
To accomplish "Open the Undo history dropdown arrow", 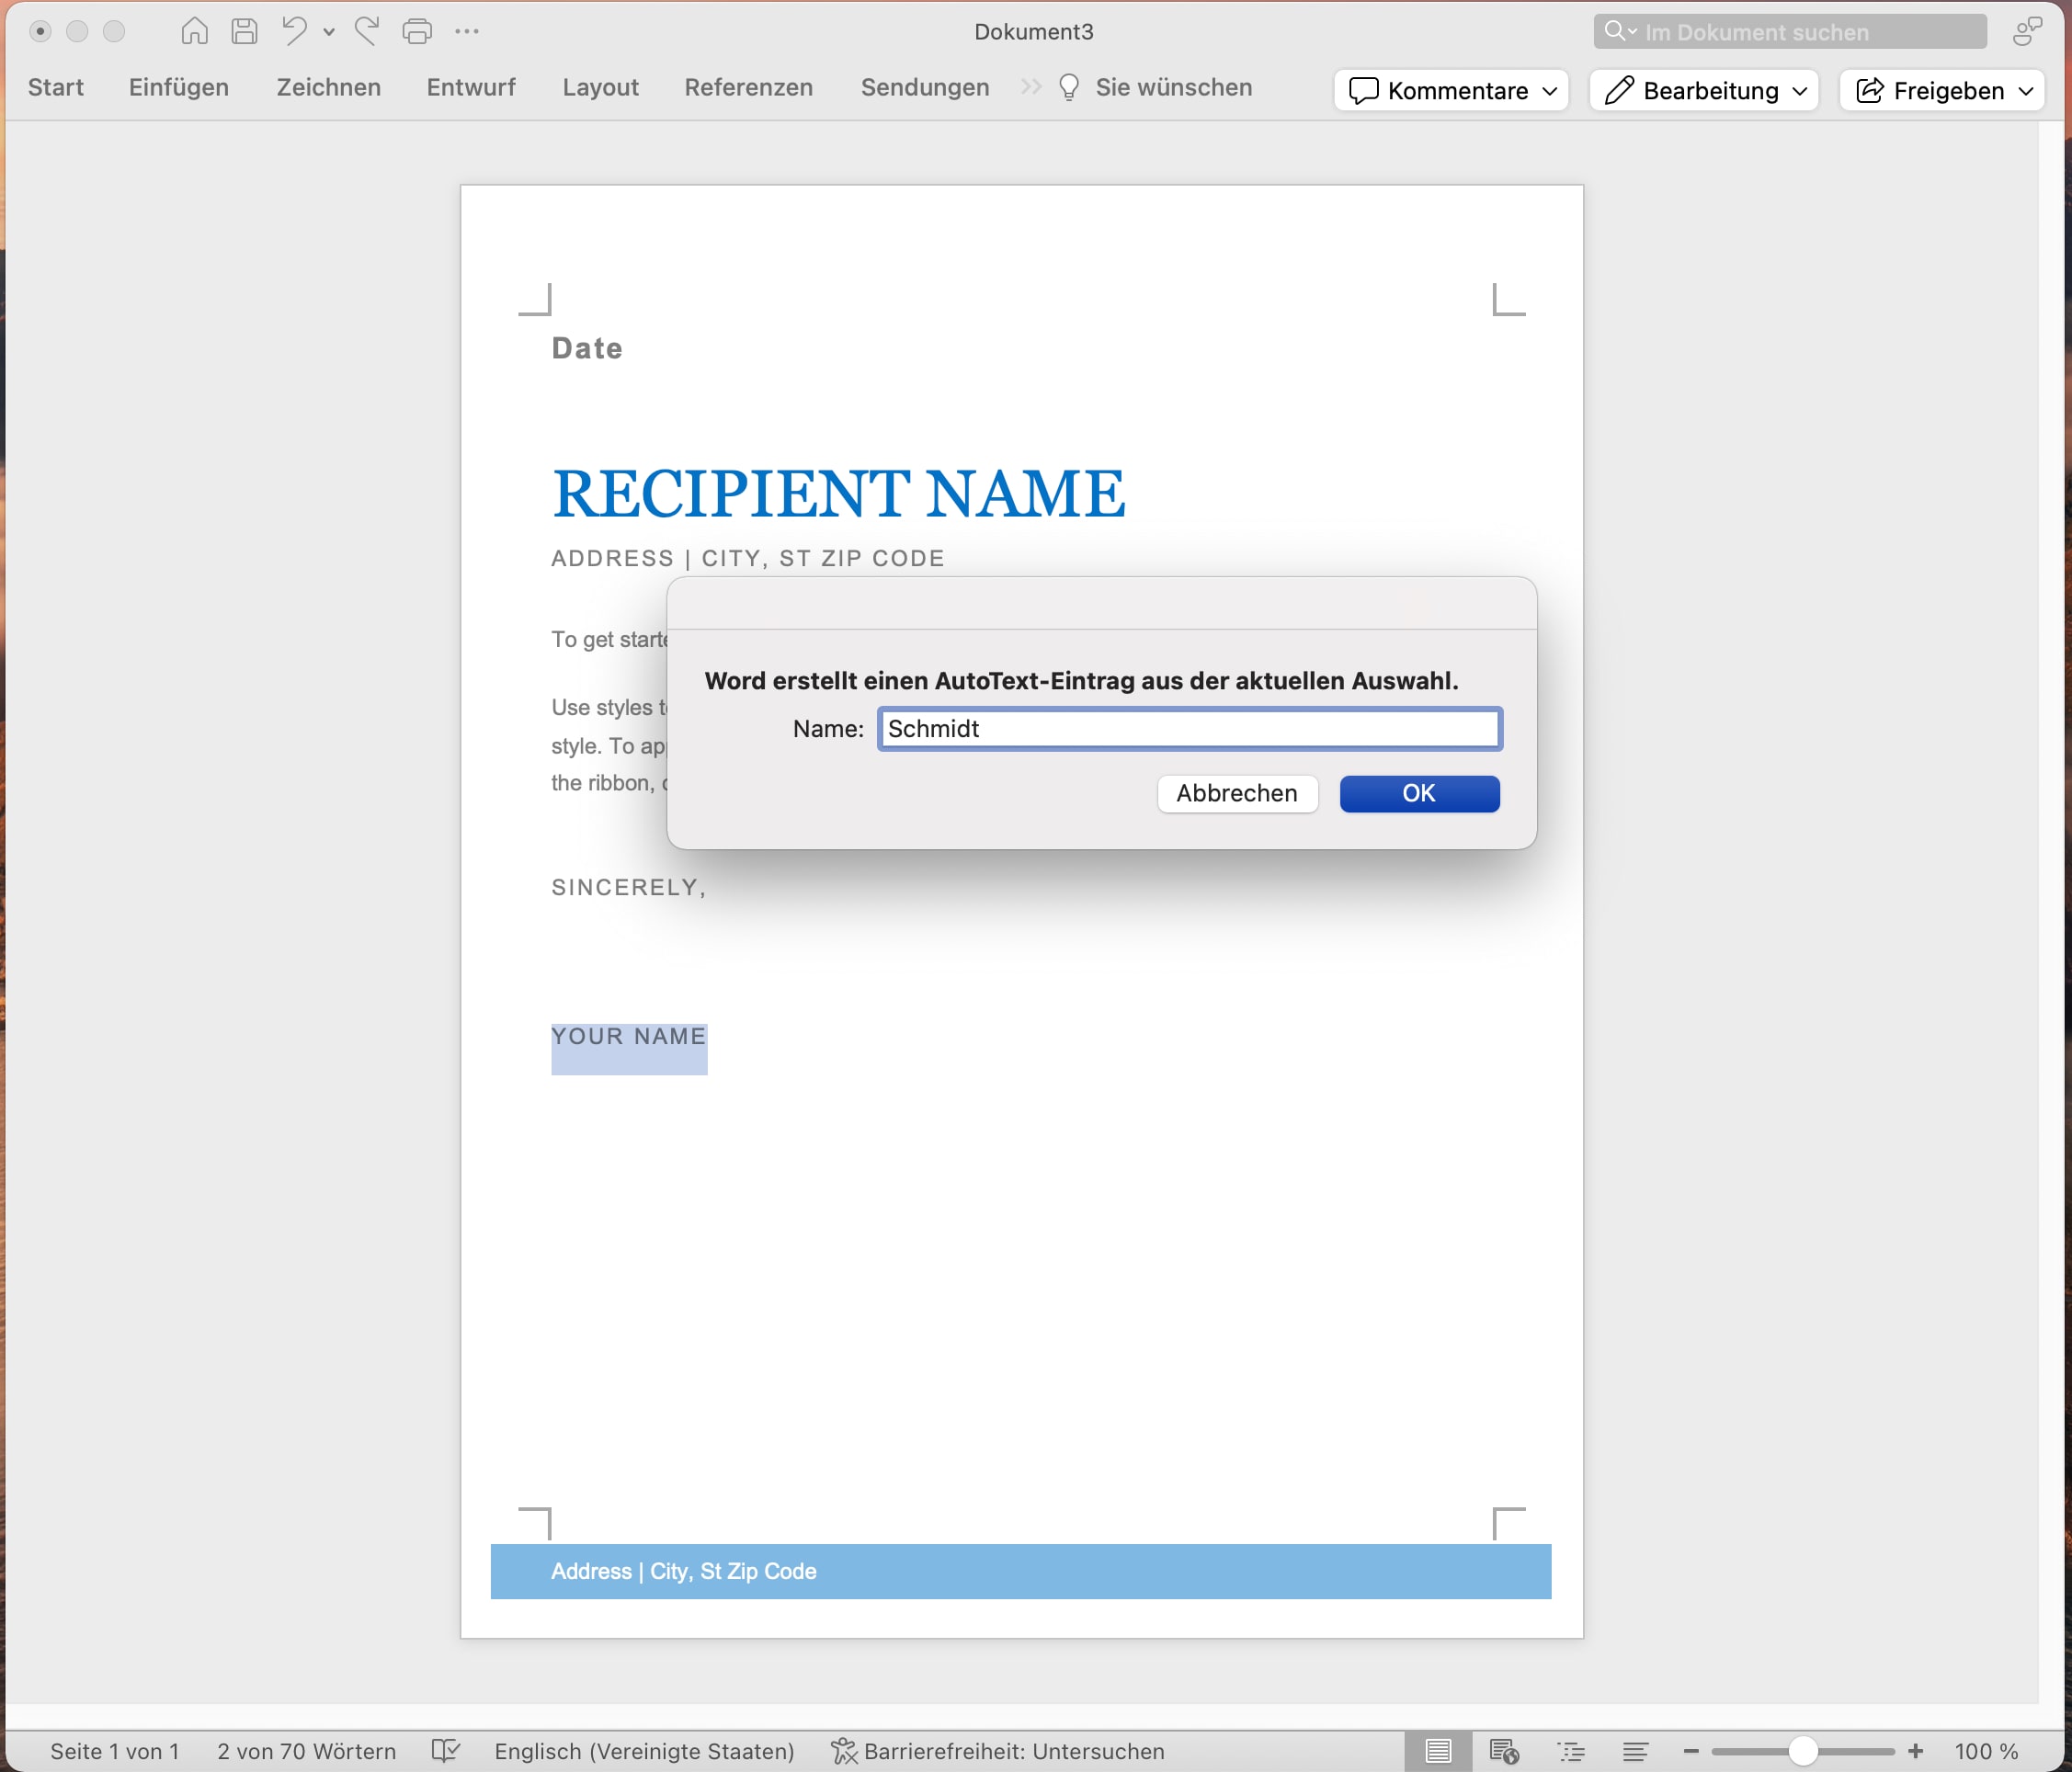I will 328,33.
